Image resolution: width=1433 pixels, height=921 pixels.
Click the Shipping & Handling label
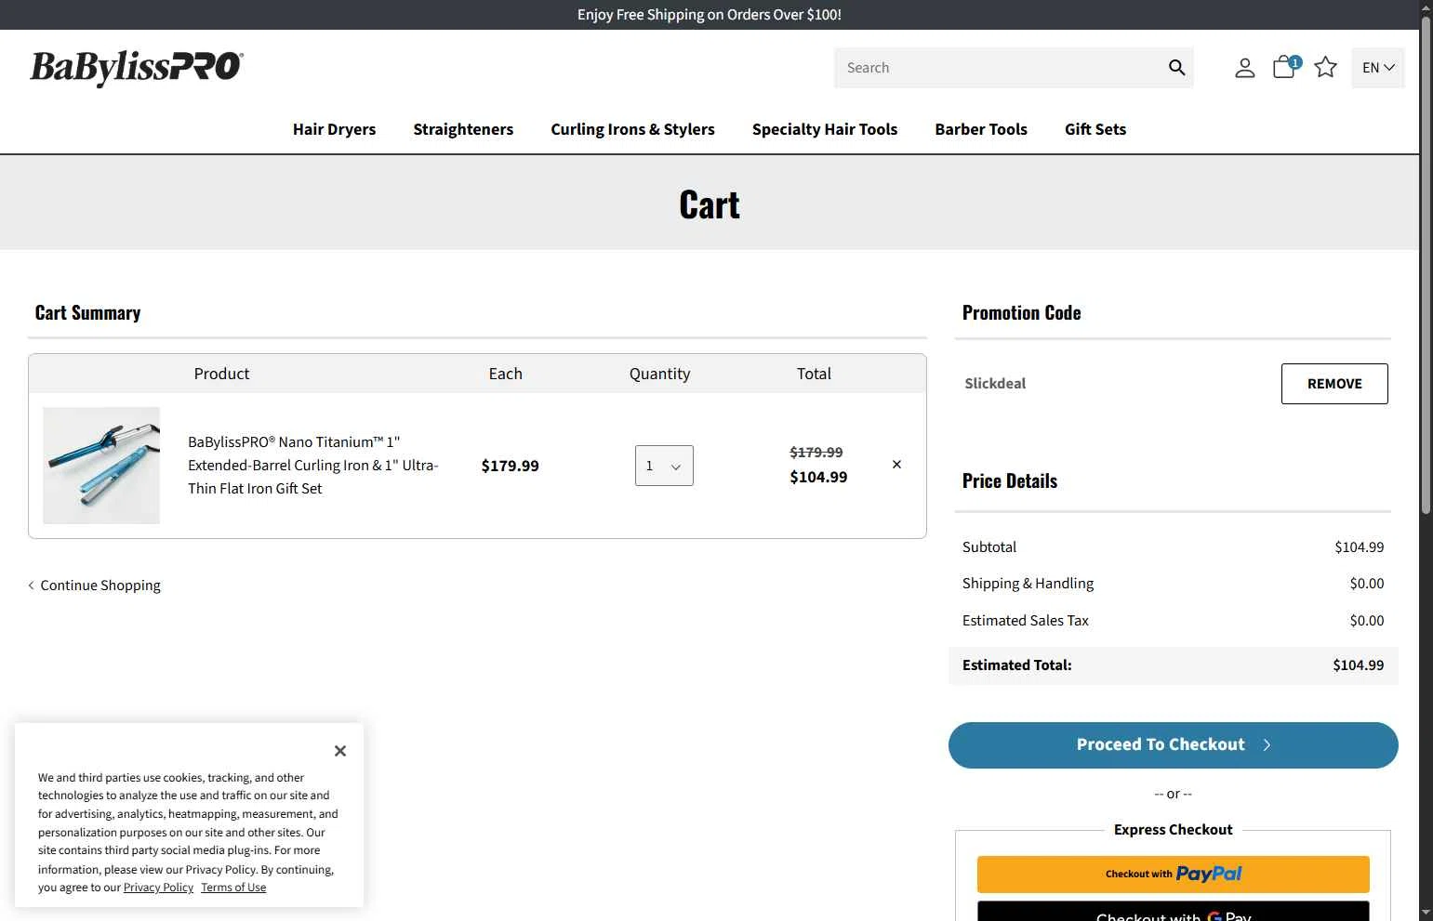[1028, 584]
